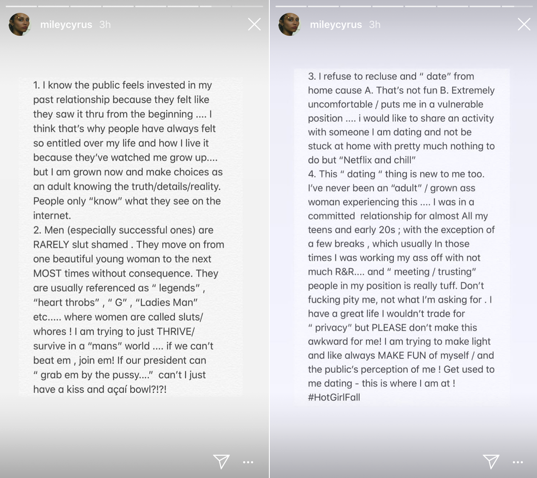Open the profile avatar on the right story
Viewport: 537px width, 478px height.
click(x=290, y=24)
